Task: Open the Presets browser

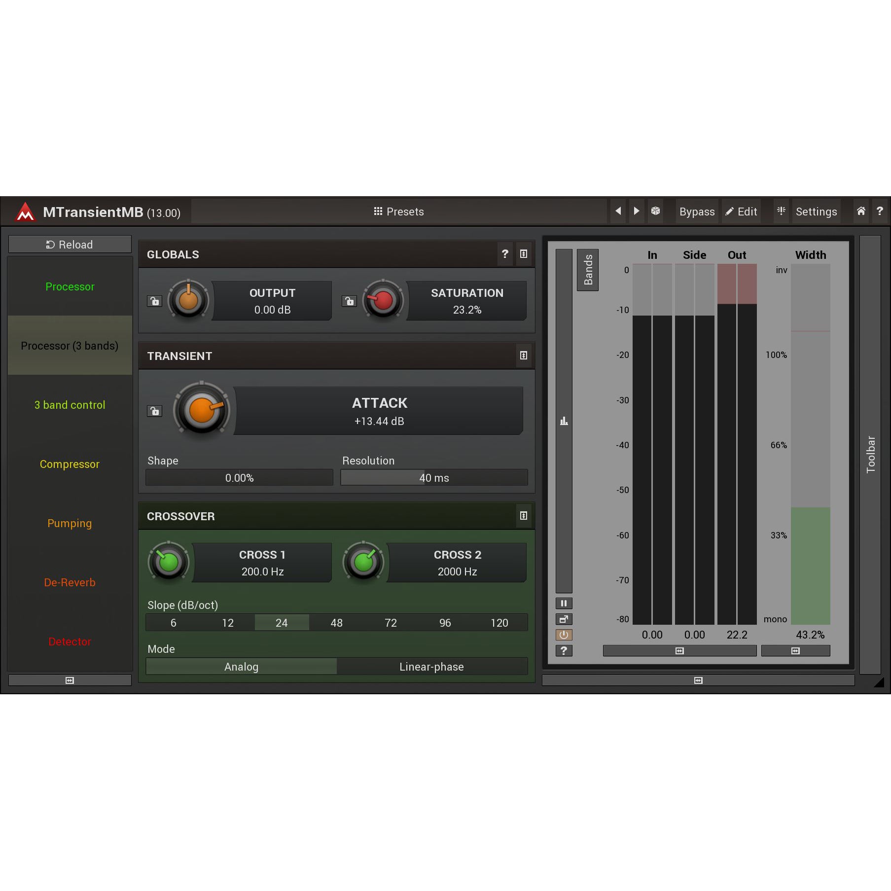Action: (399, 212)
